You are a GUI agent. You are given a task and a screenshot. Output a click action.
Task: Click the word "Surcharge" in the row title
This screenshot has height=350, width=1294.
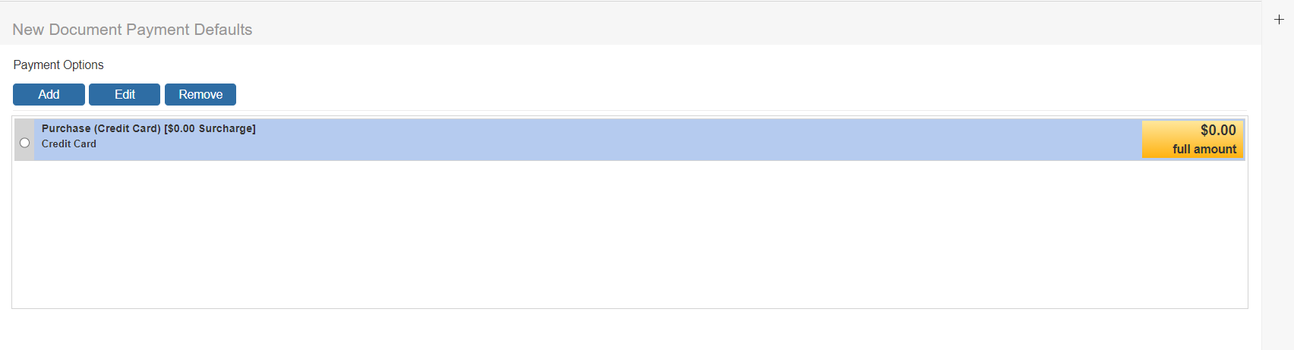click(x=226, y=128)
